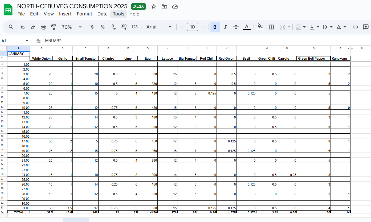Image resolution: width=371 pixels, height=222 pixels.
Task: Open the borders tool
Action: [271, 27]
